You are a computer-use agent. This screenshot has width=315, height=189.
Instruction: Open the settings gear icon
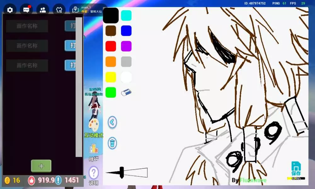[10, 10]
